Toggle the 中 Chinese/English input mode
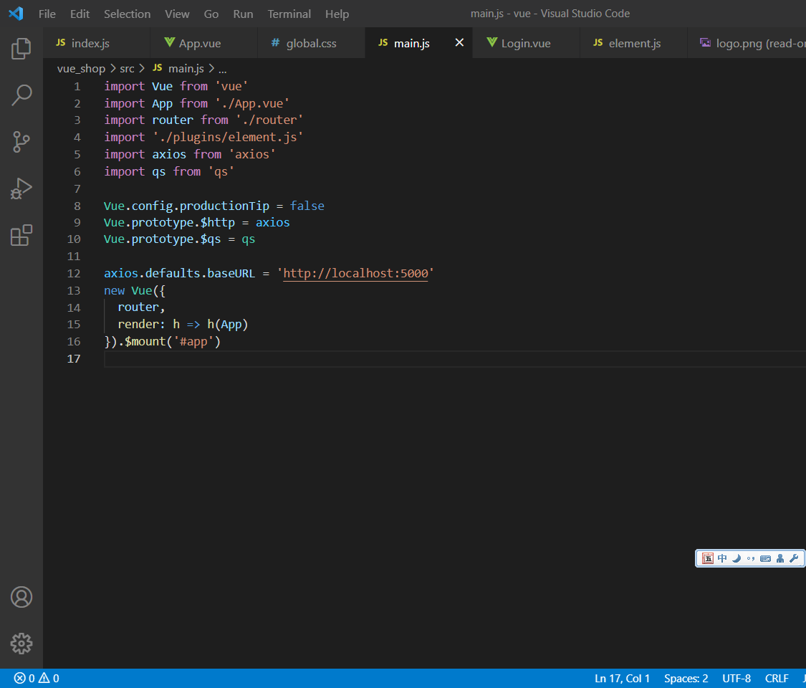Screen dimensions: 806x688 (x=722, y=558)
